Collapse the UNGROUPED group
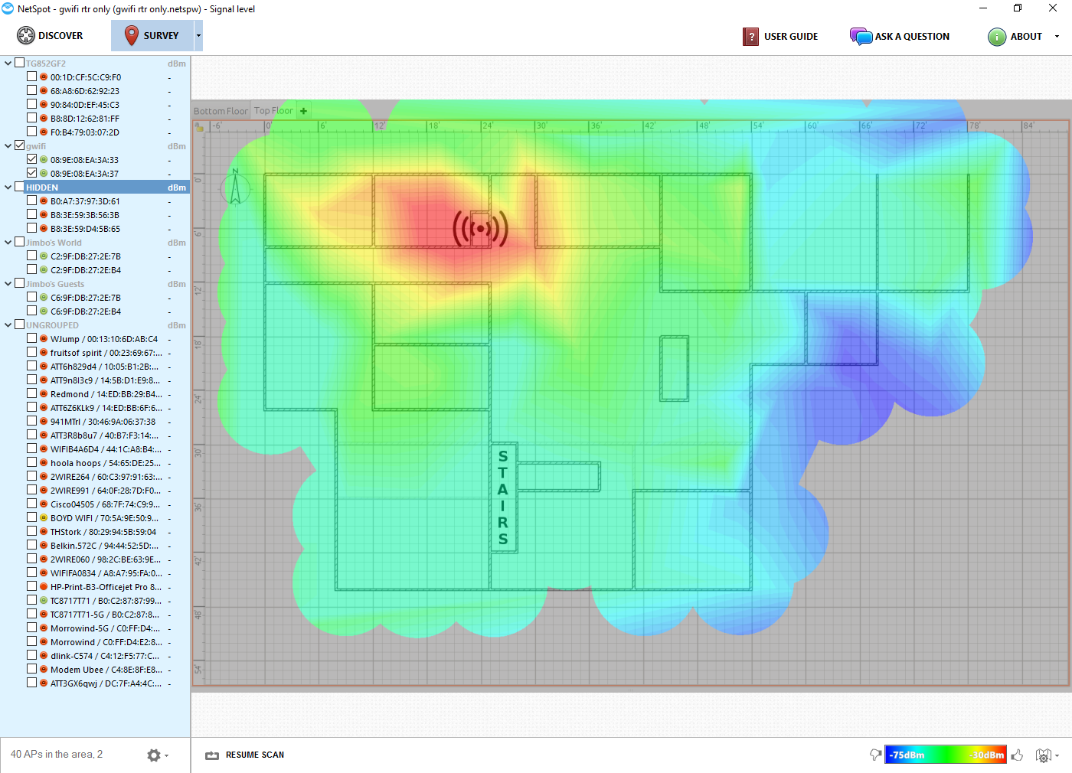Screen dimensions: 1072x773 click(8, 325)
